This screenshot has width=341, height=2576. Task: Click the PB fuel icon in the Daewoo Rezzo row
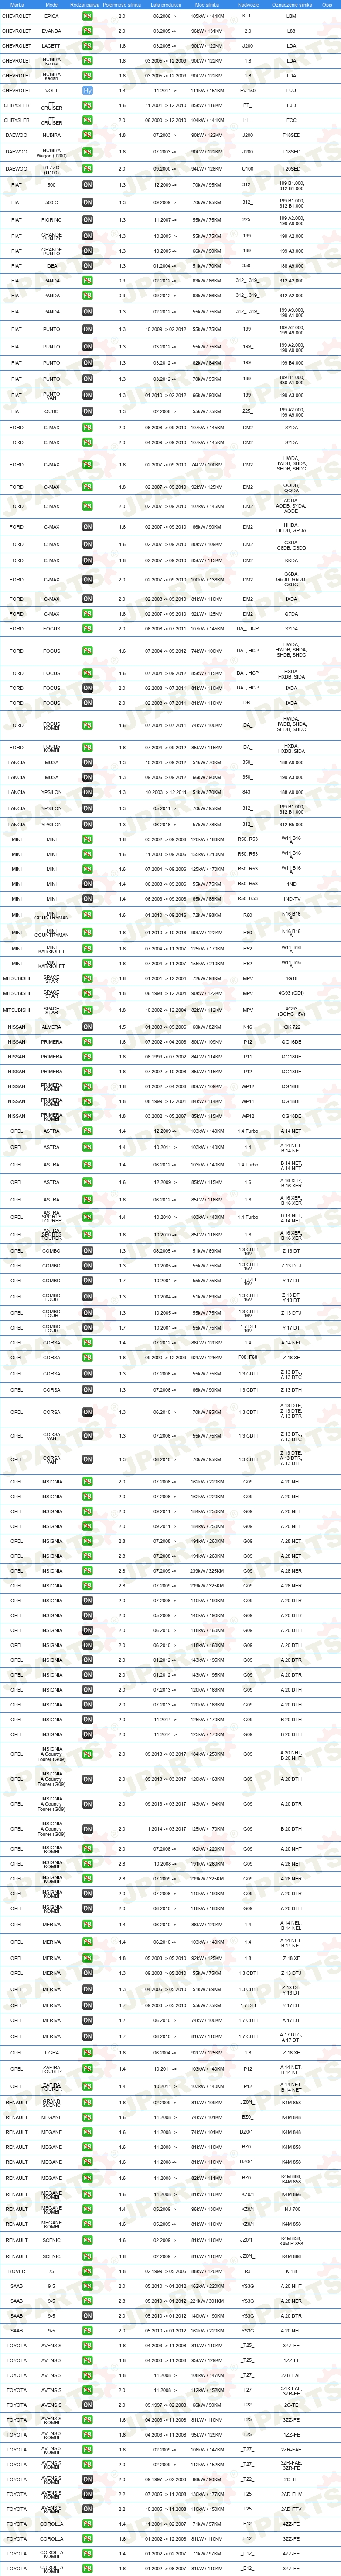(88, 169)
